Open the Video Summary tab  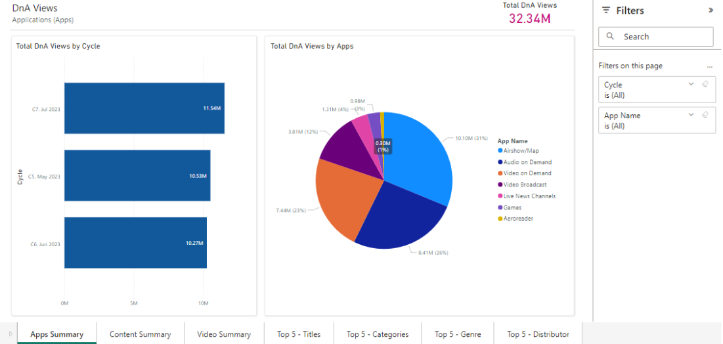pyautogui.click(x=224, y=334)
